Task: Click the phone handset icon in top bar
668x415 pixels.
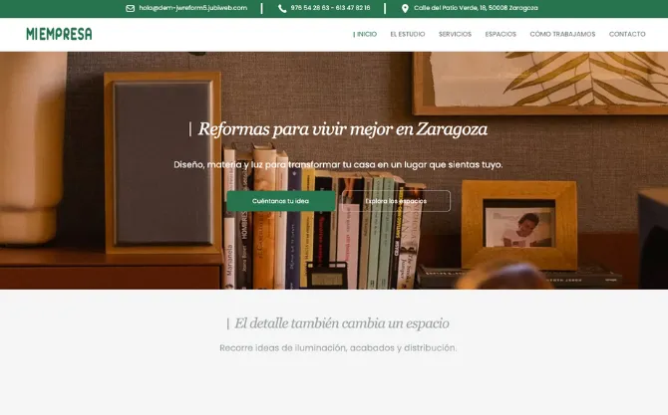Action: (x=282, y=9)
